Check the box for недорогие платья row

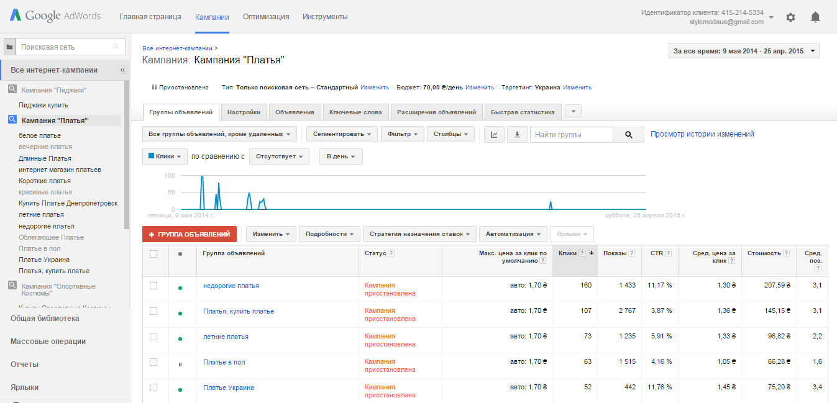153,286
